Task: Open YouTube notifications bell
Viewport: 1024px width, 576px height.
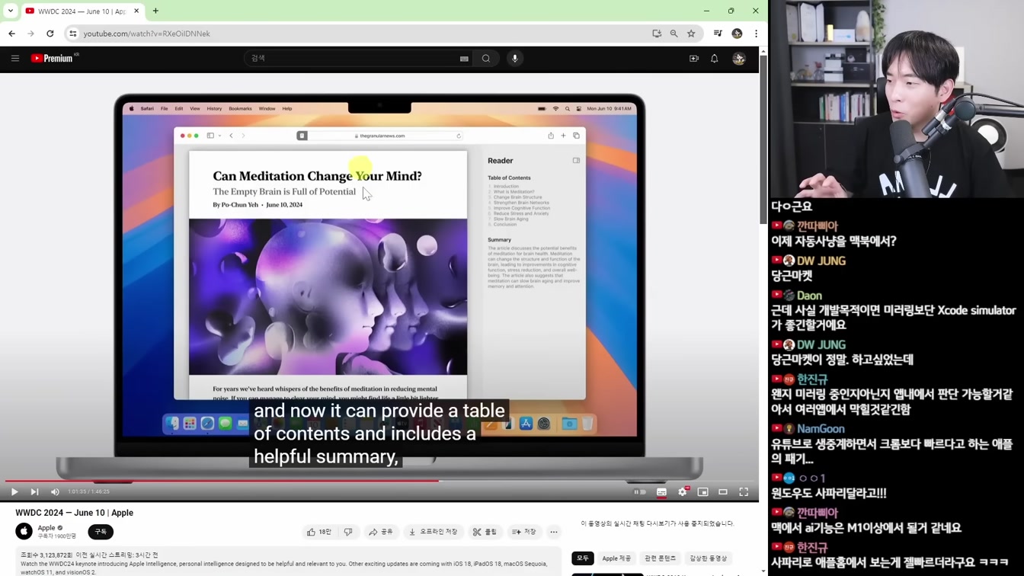Action: (715, 59)
